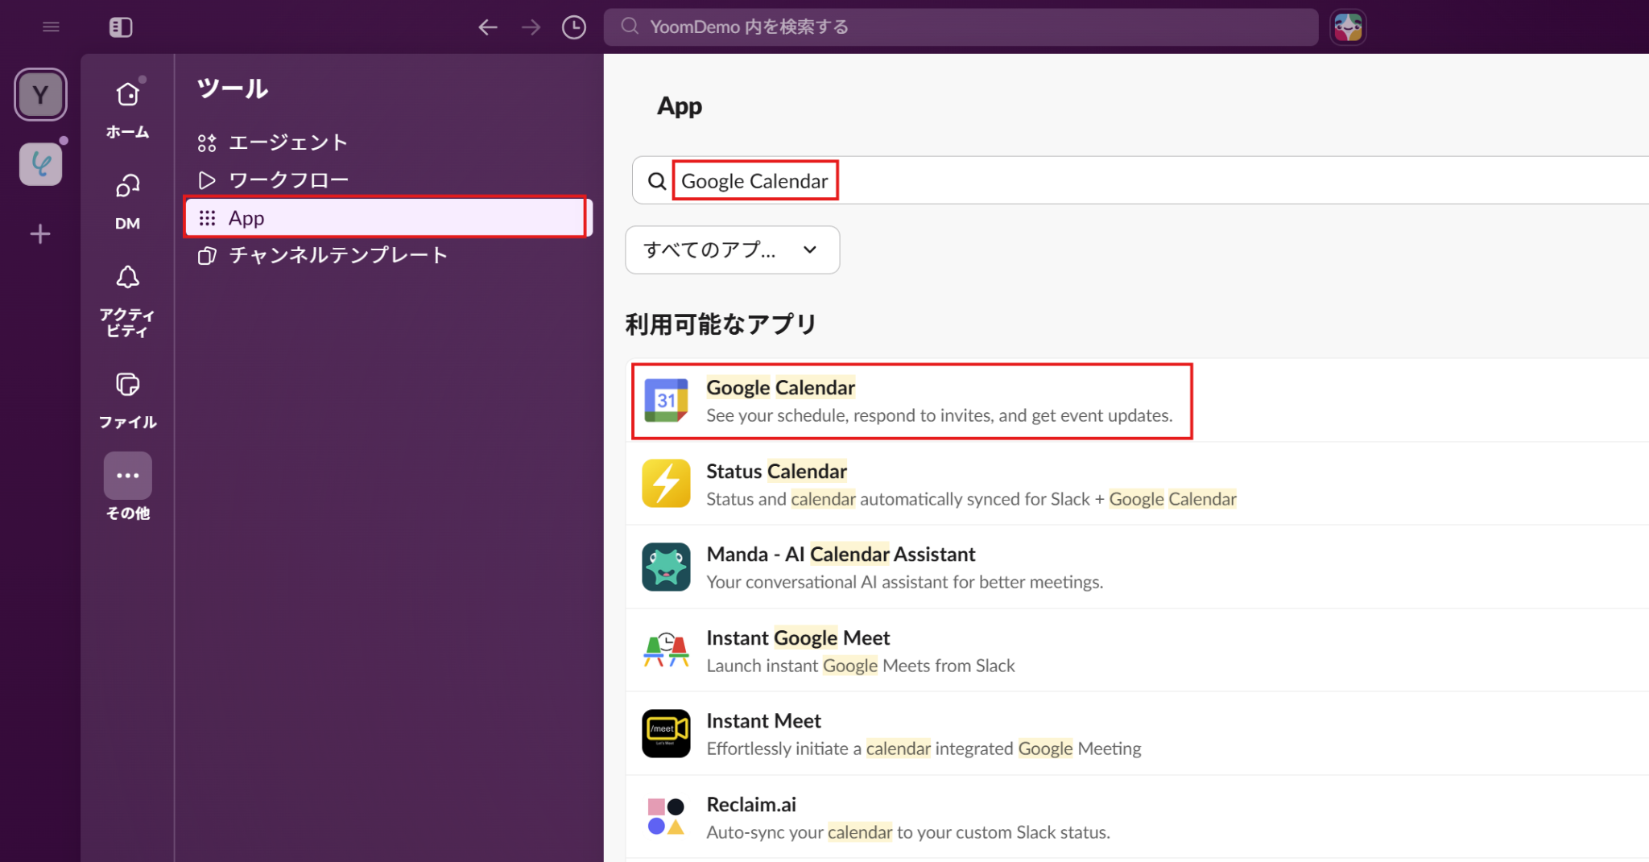Go back with the left arrow
Screen dimensions: 1649x862
click(x=488, y=27)
